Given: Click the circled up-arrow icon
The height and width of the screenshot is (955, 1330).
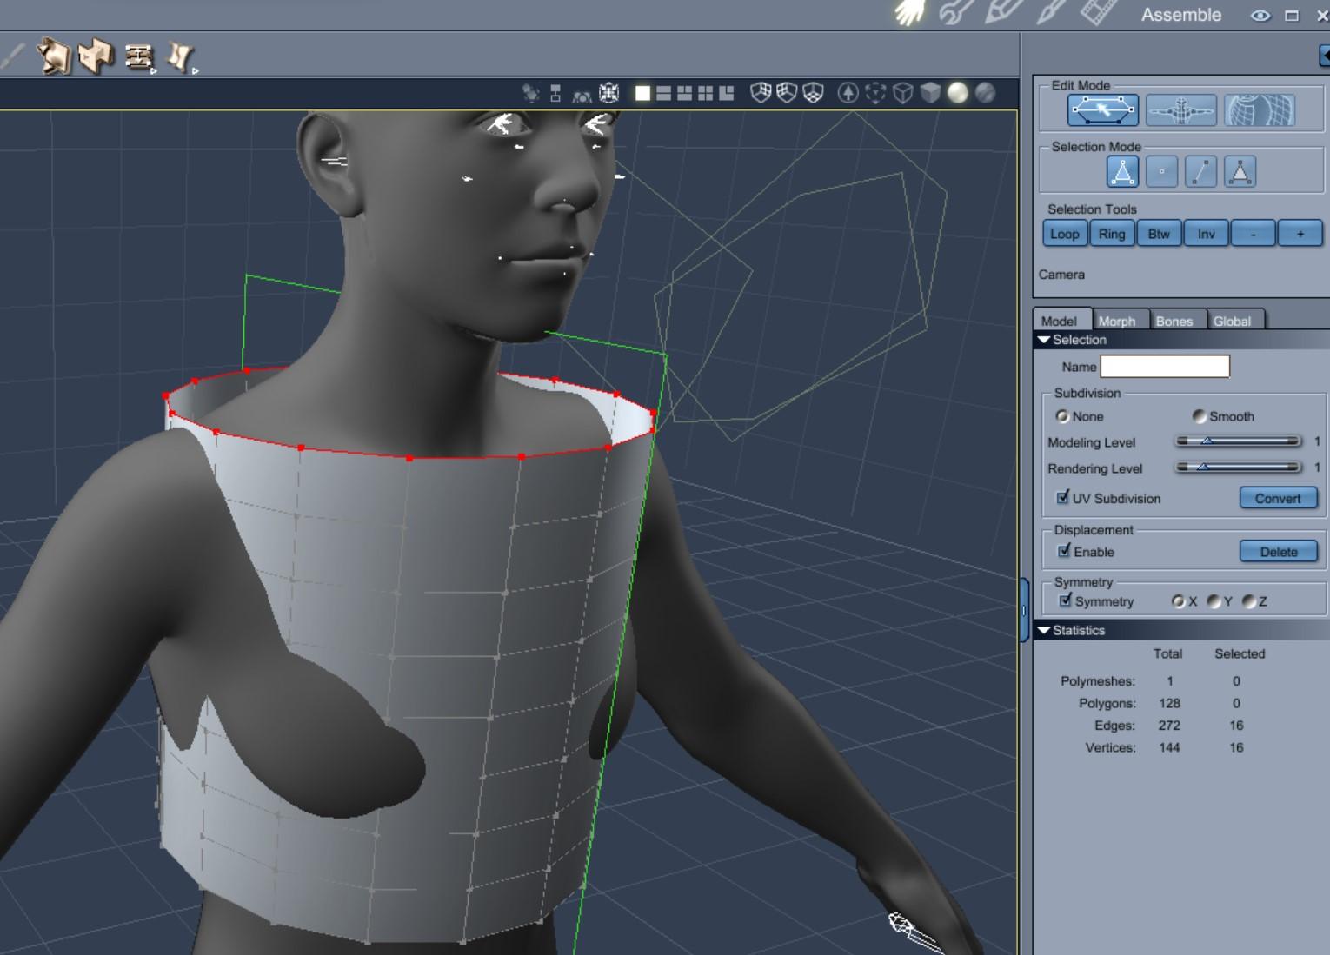Looking at the screenshot, I should point(848,93).
